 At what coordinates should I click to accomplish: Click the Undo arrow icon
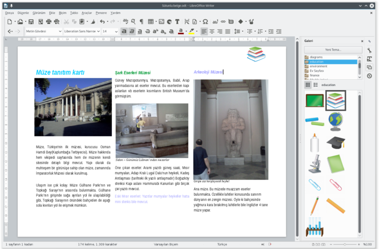[102, 22]
